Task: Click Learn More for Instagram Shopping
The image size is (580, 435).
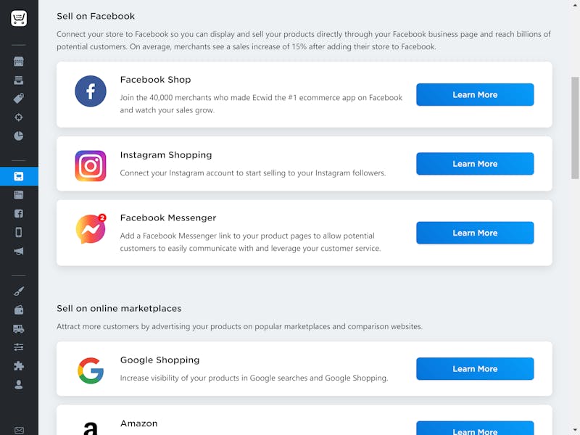Action: [475, 164]
